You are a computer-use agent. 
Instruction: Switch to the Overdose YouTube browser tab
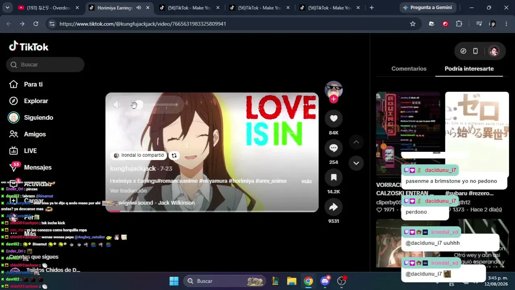tap(48, 8)
